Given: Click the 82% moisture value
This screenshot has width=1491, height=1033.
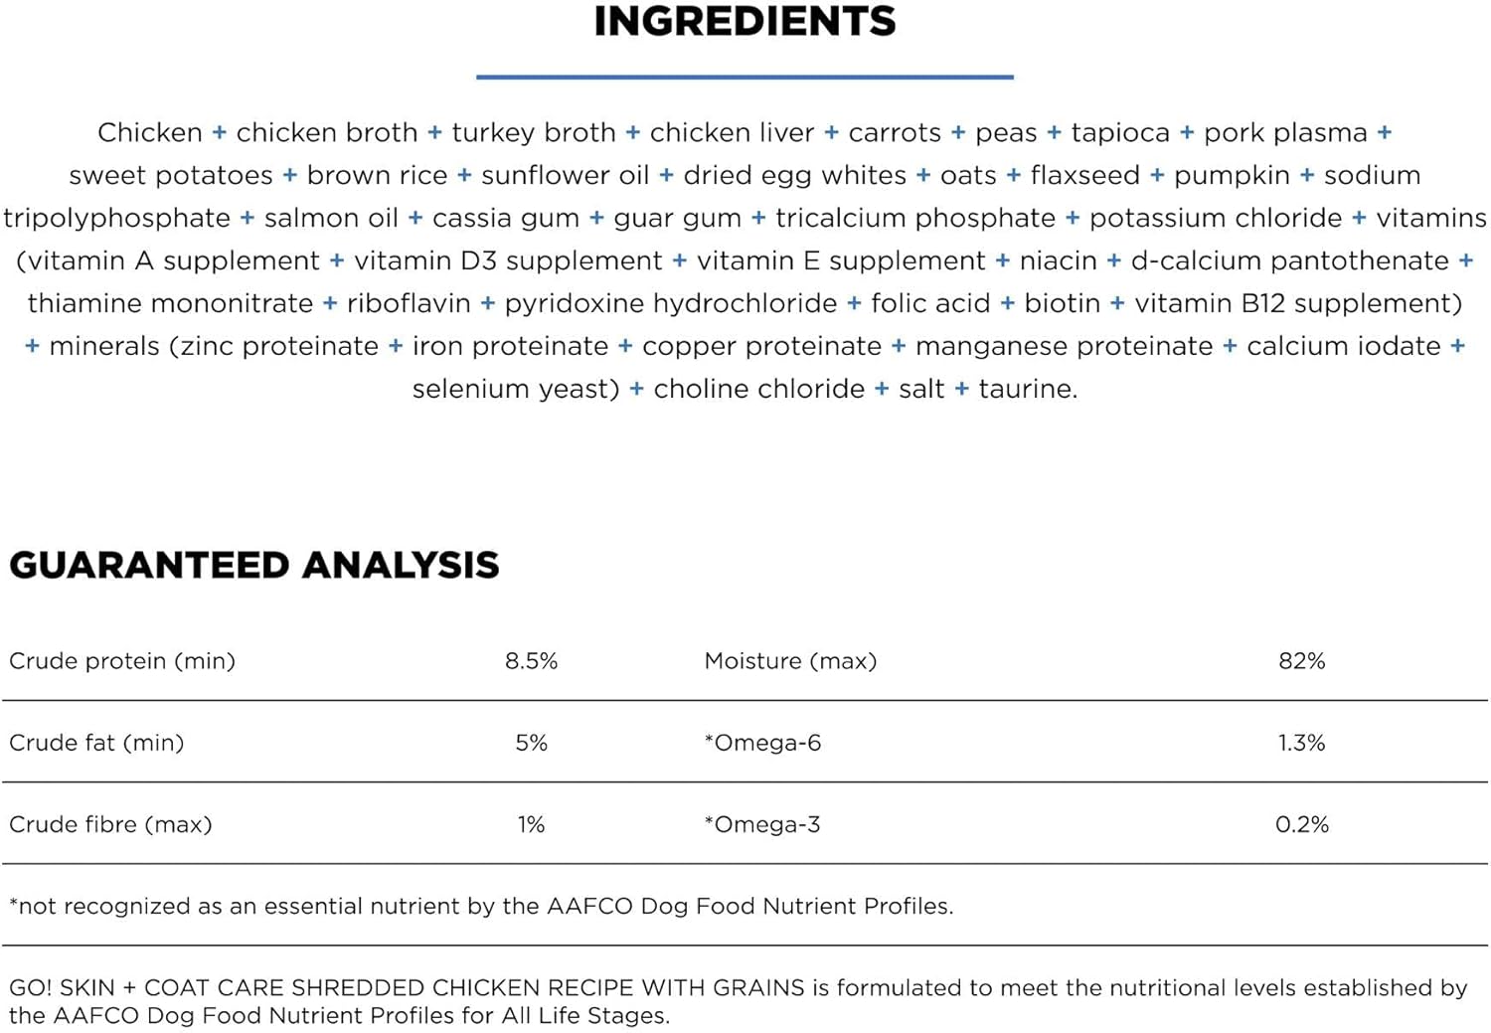Looking at the screenshot, I should pyautogui.click(x=1301, y=661).
